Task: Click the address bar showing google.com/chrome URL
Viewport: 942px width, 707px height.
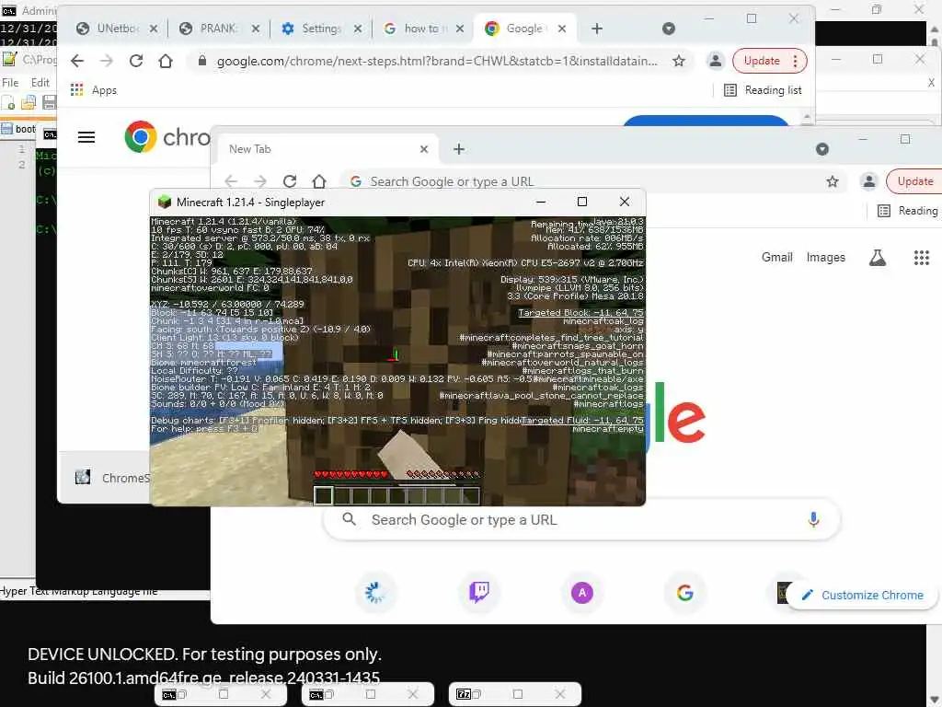Action: (x=437, y=61)
